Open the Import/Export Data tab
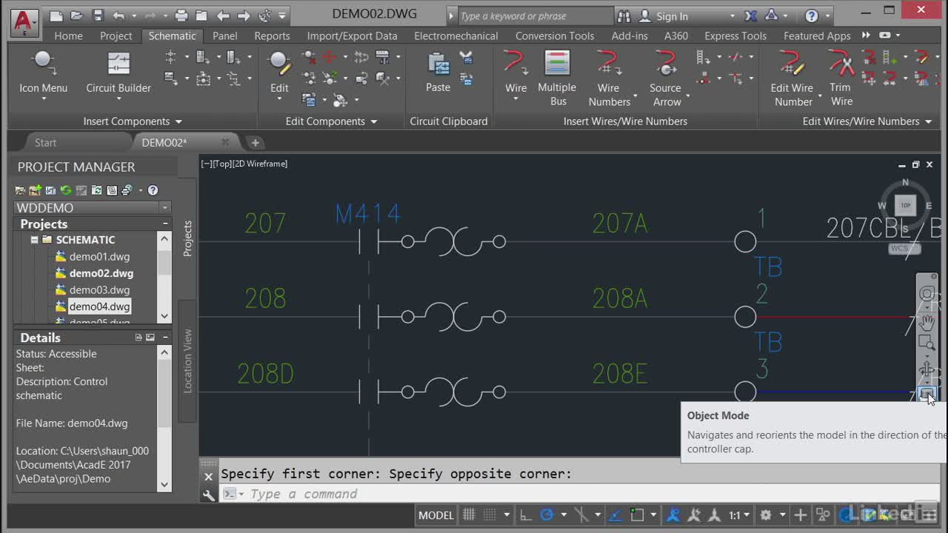The image size is (948, 533). [352, 36]
